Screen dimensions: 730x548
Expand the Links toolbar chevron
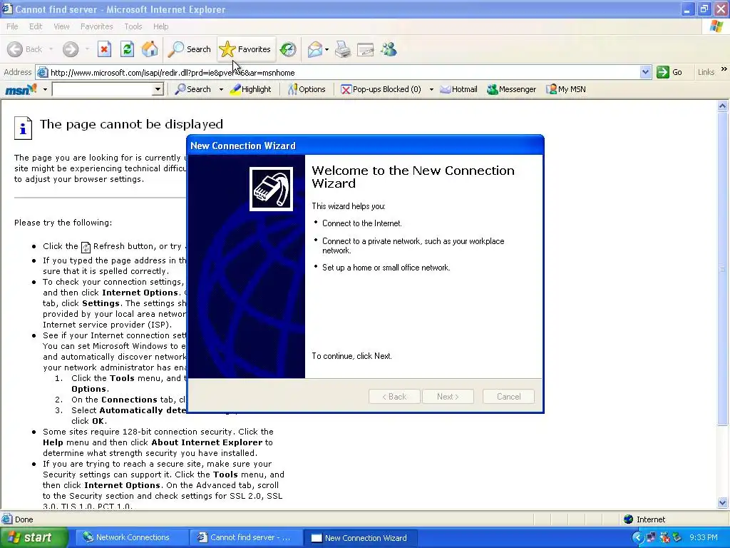tap(724, 69)
